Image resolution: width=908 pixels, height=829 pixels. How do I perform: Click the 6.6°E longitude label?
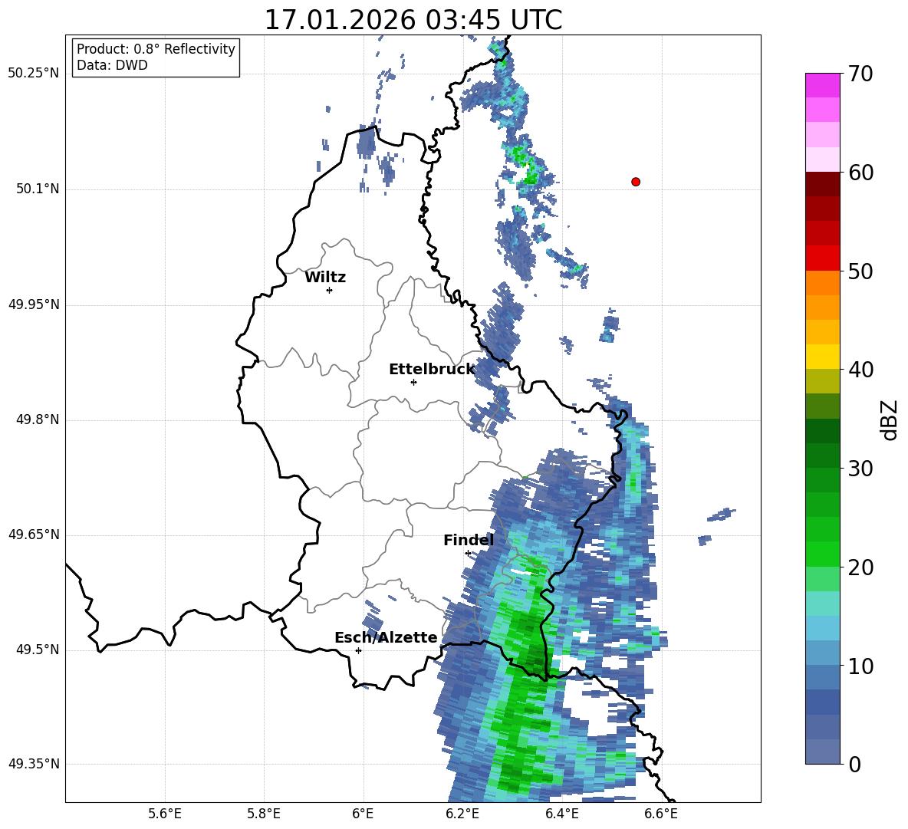click(661, 814)
